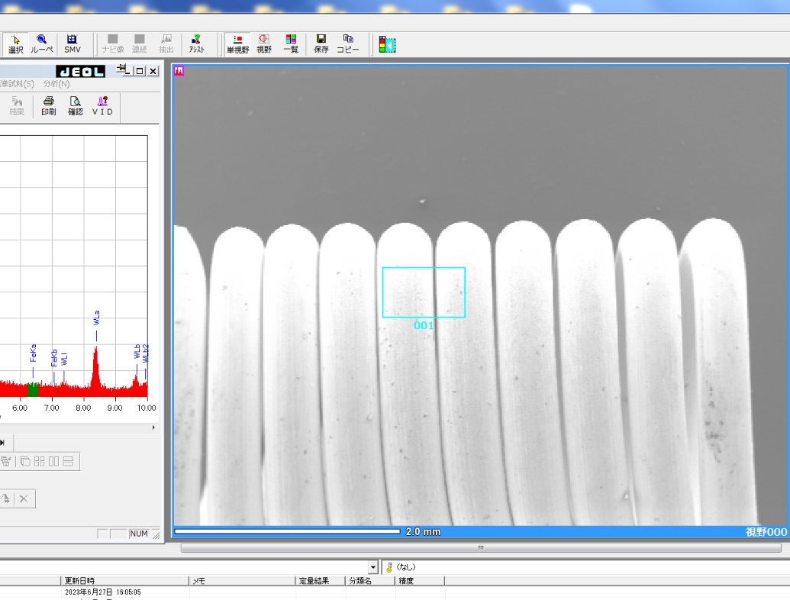
Task: Open the SMV toolbar button
Action: coord(72,44)
